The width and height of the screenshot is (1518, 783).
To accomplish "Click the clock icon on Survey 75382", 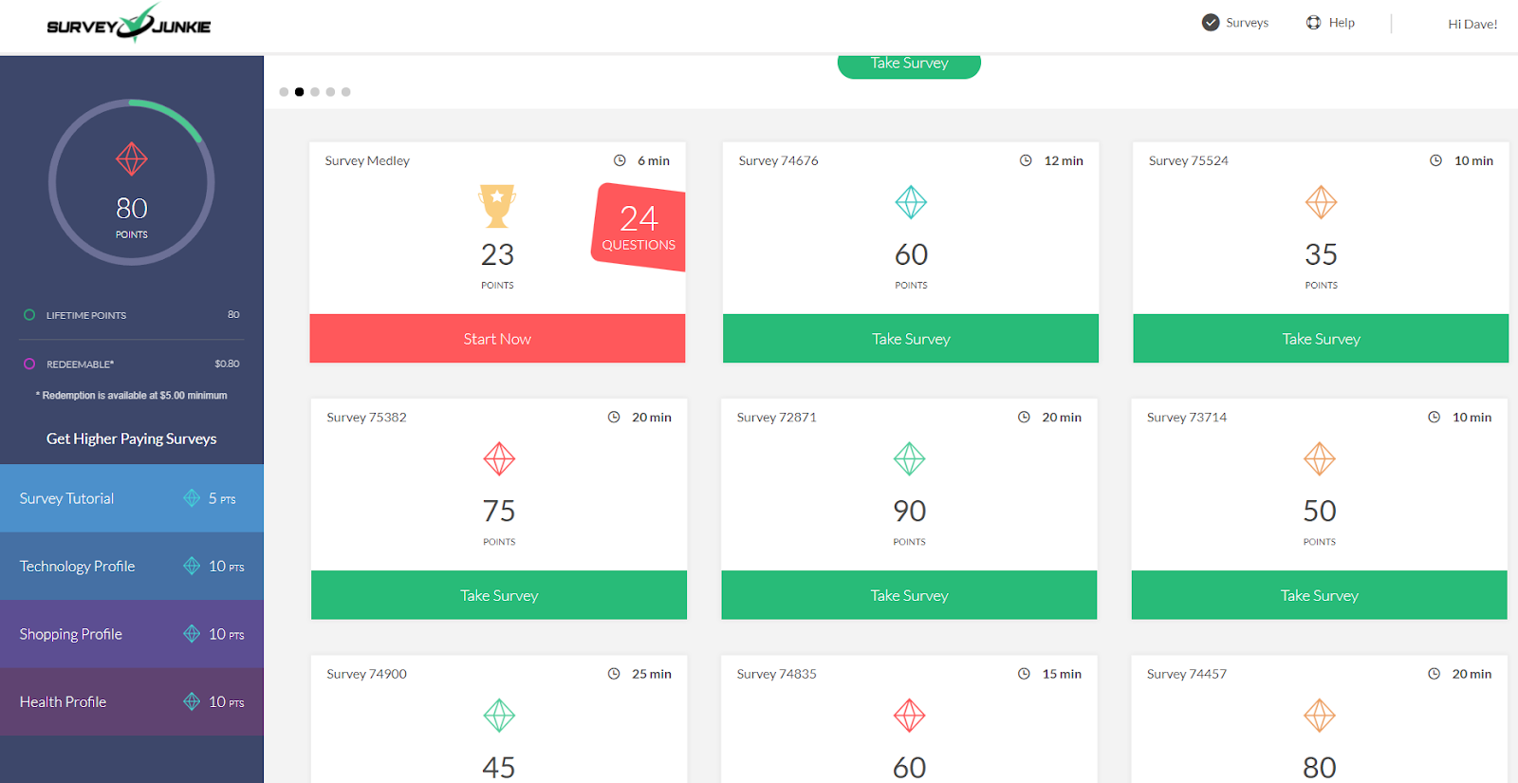I will pyautogui.click(x=614, y=418).
